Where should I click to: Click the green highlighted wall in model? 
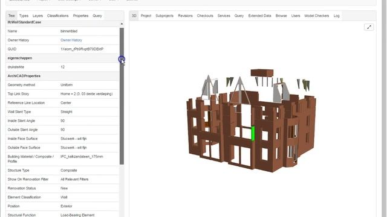[253, 133]
